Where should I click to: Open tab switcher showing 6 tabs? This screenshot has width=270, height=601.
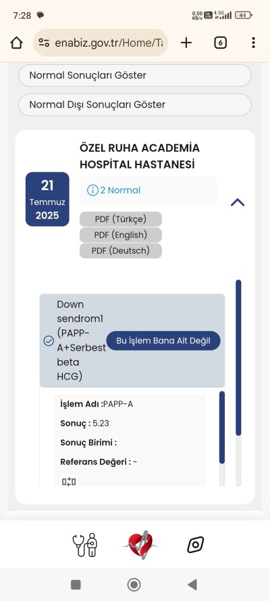(x=220, y=43)
